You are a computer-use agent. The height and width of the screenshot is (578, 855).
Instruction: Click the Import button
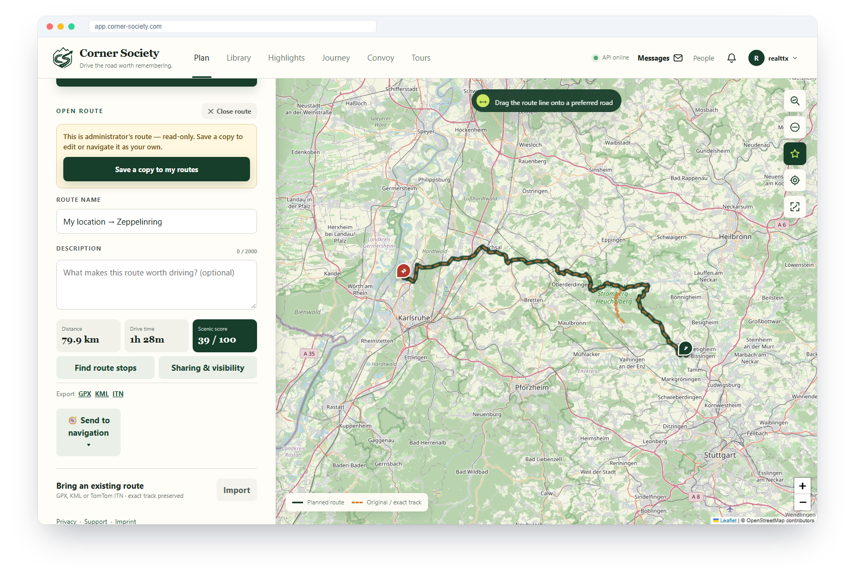(236, 490)
